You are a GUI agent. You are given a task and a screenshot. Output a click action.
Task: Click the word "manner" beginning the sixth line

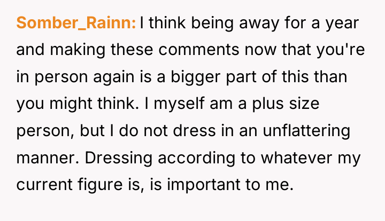[45, 158]
